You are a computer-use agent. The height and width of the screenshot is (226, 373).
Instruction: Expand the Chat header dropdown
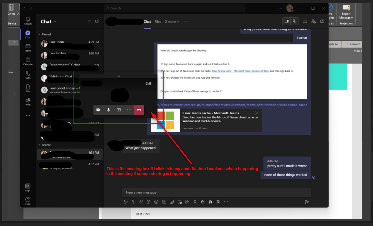coord(55,21)
